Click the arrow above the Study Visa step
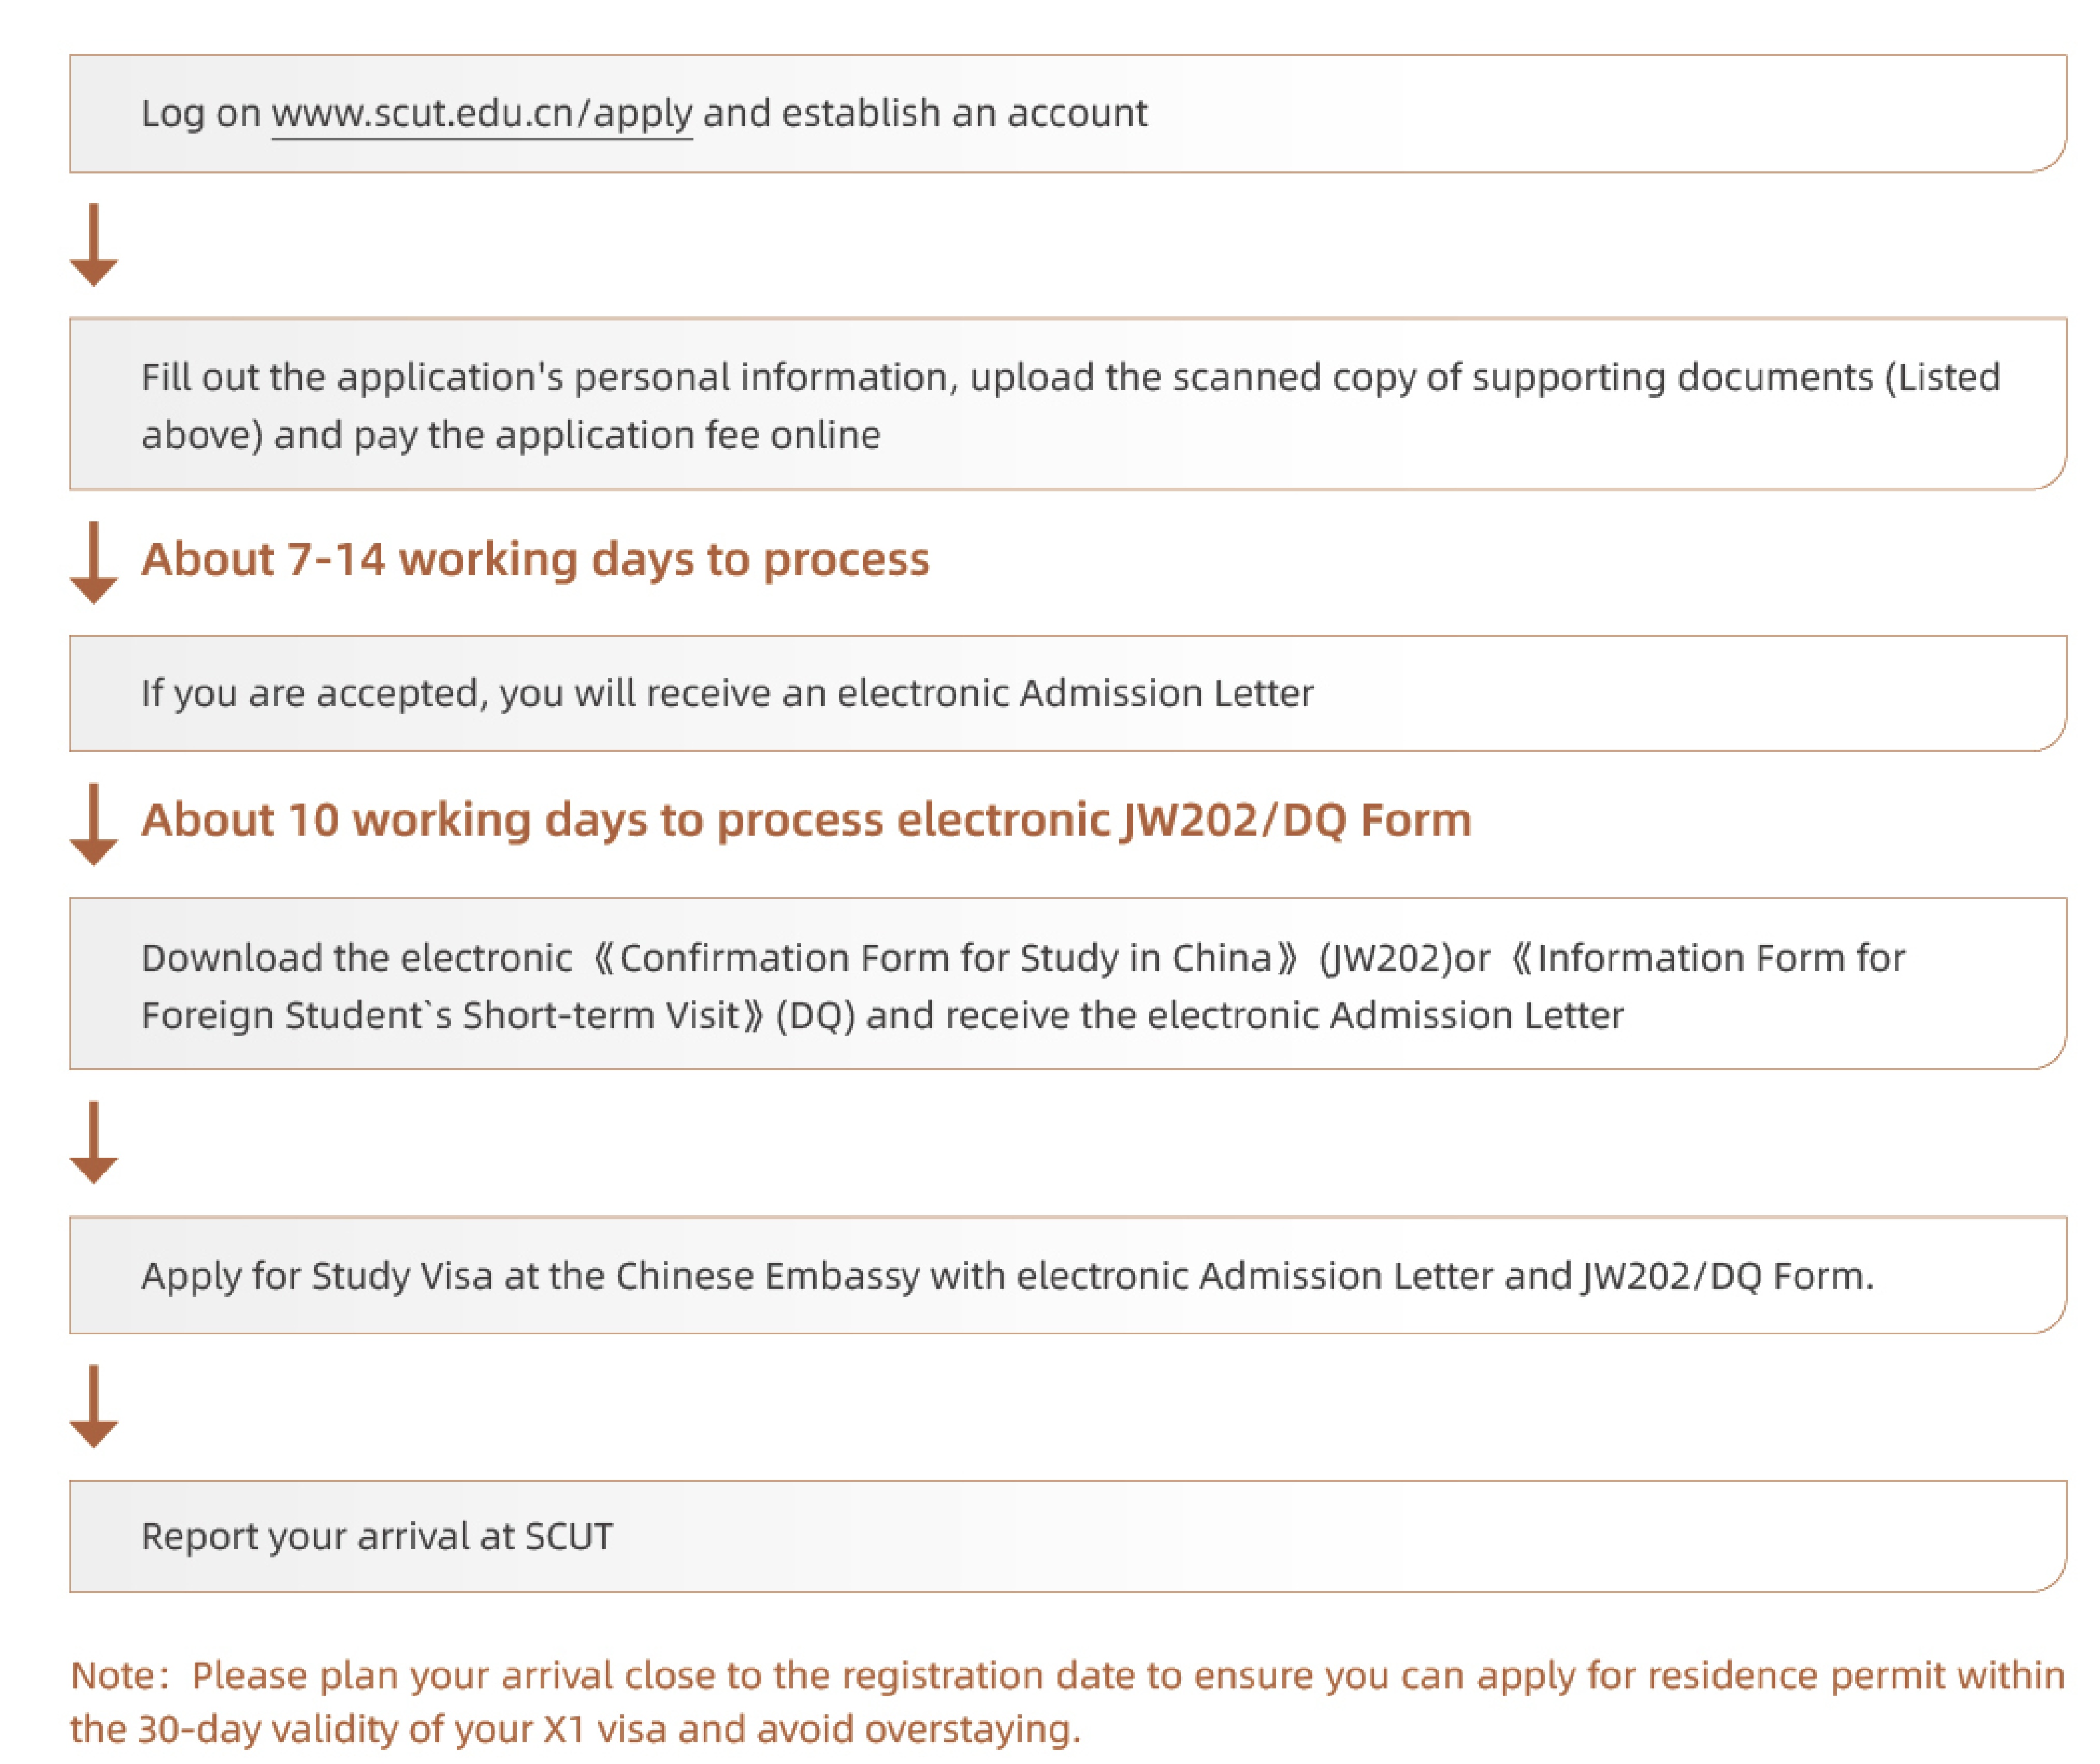2100x1764 pixels. click(x=94, y=1142)
